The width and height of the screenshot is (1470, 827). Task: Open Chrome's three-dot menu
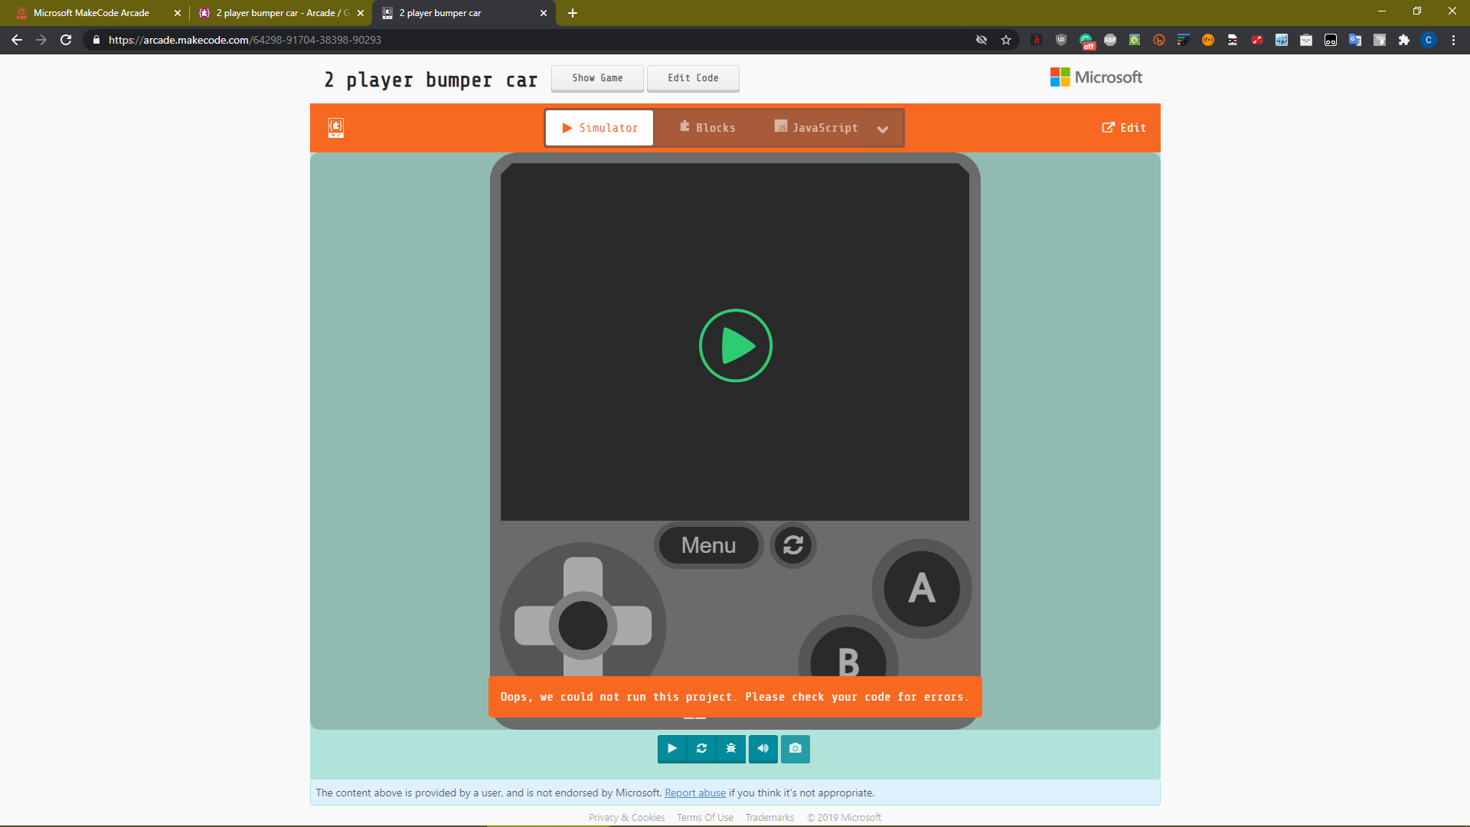click(1453, 40)
